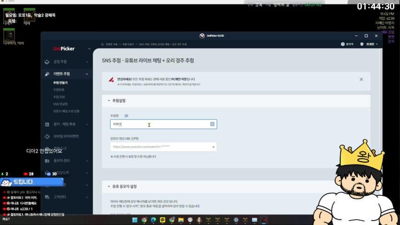The image size is (400, 225).
Task: Open the SNS 댓글형 submenu item
Action: point(60,104)
